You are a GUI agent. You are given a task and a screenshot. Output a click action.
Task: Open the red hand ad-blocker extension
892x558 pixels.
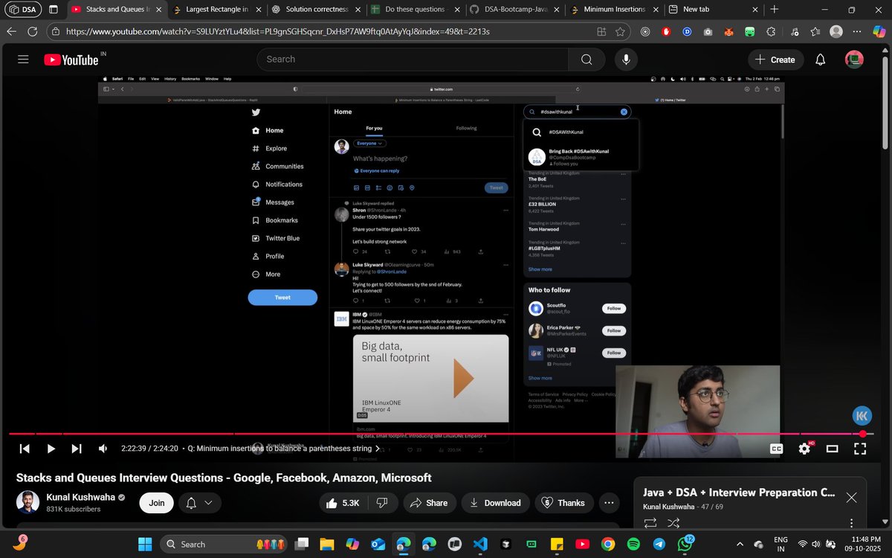[x=666, y=32]
